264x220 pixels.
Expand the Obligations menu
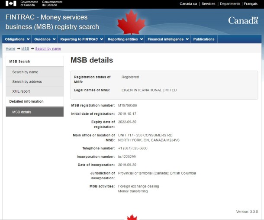(16, 39)
